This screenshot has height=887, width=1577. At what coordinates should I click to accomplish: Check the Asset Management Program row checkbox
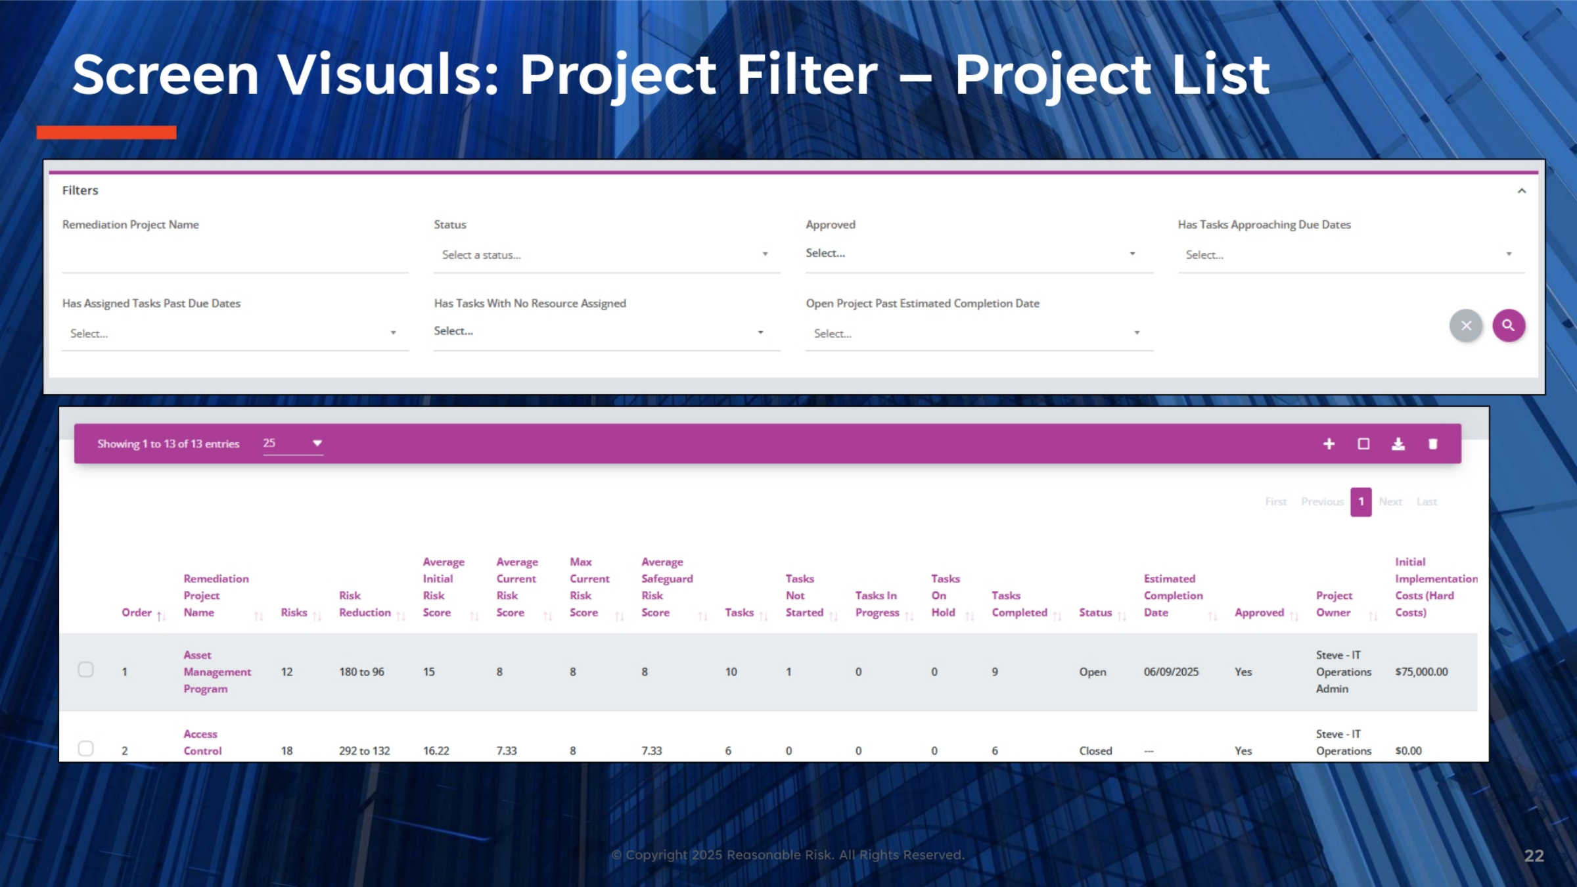(85, 670)
